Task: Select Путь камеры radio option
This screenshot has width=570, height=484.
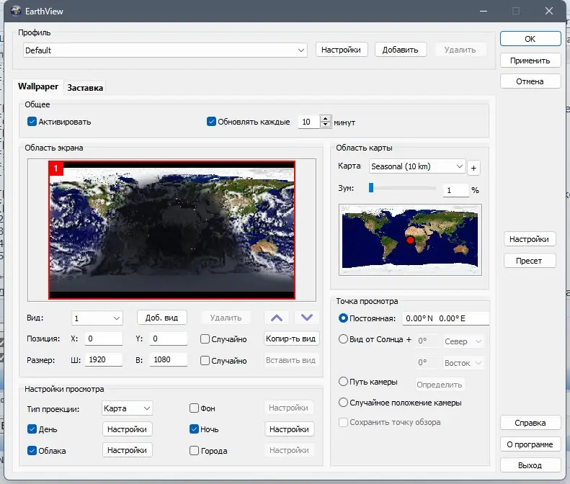Action: (343, 382)
